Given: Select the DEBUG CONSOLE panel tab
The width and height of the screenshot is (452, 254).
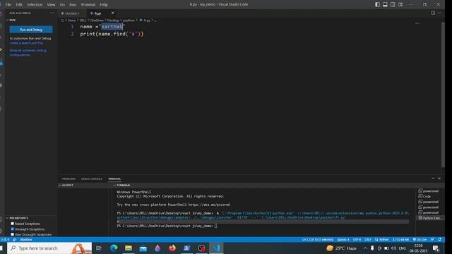Looking at the screenshot, I should coord(92,179).
